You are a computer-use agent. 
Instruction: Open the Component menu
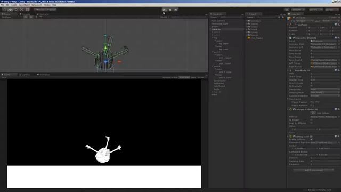point(37,5)
